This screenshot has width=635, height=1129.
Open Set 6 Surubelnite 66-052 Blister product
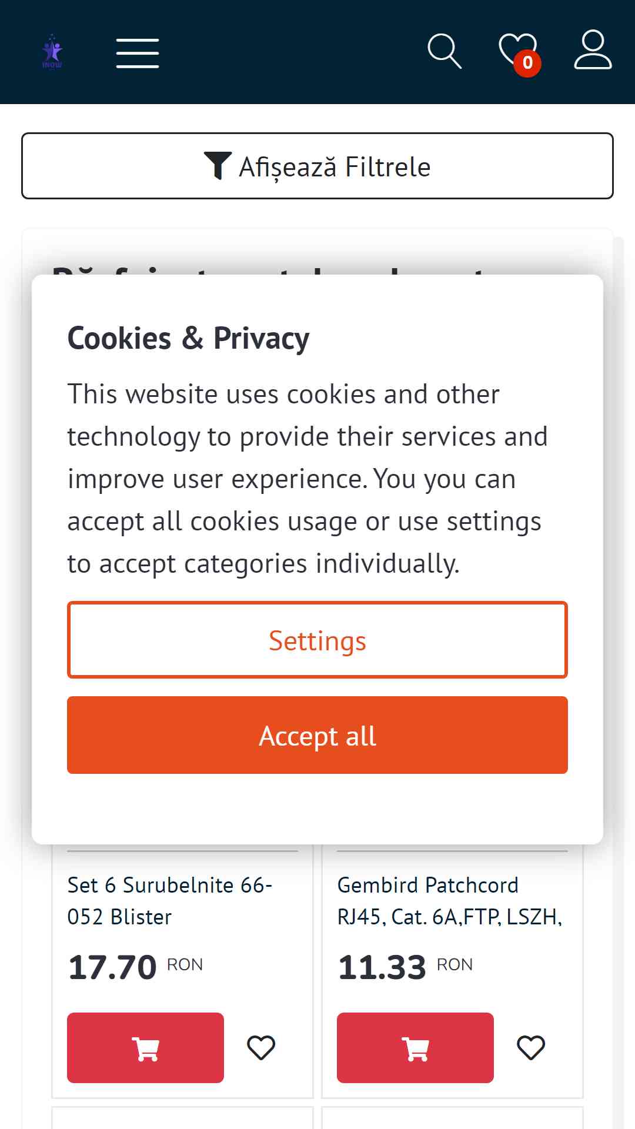170,901
